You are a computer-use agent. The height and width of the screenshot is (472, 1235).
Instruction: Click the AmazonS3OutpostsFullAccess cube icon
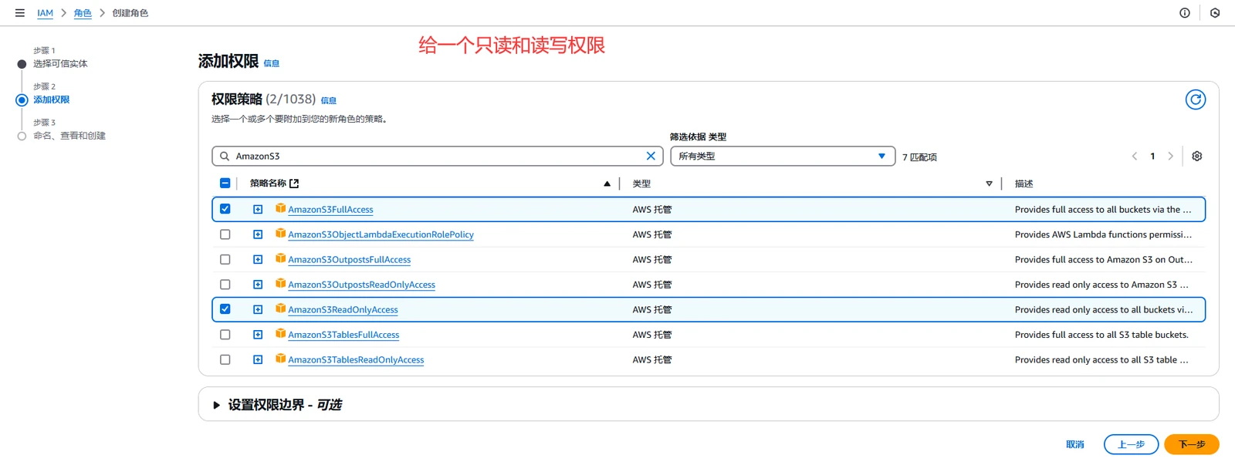tap(281, 258)
